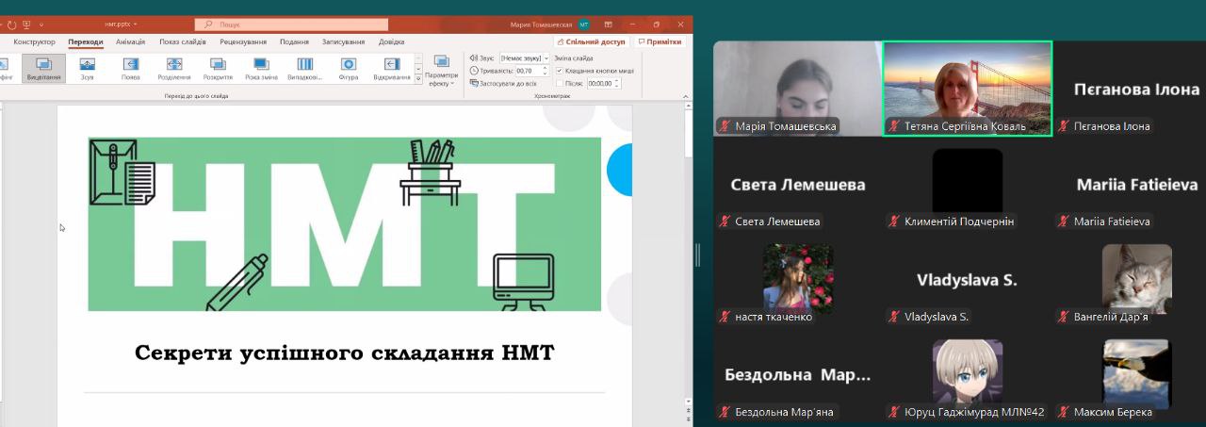1206x427 pixels.
Task: Click muted mic icon beside Mariia Fatieieva
Action: 1064,222
